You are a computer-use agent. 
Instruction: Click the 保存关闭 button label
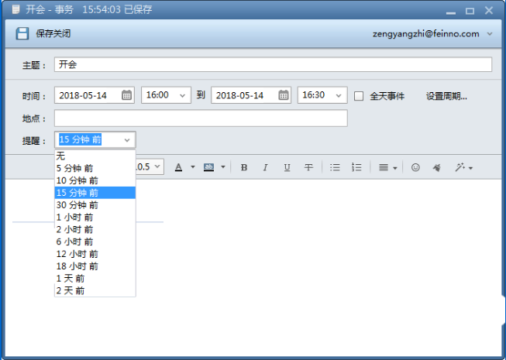(53, 33)
